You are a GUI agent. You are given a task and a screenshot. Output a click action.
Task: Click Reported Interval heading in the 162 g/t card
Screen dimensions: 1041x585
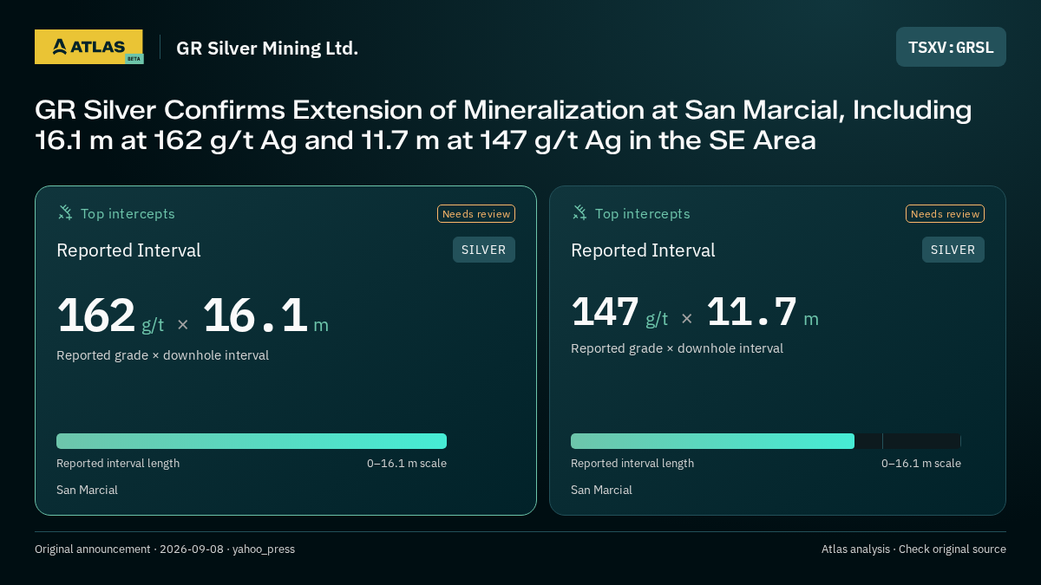click(x=128, y=250)
